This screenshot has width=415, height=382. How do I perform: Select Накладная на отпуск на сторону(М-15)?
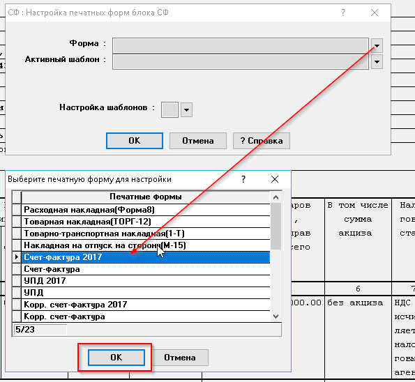(x=146, y=245)
